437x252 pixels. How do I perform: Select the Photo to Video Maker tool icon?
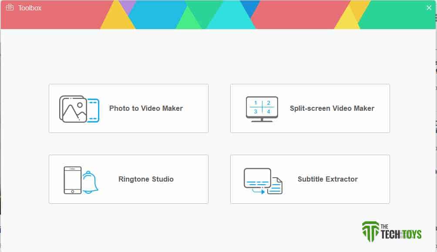pyautogui.click(x=79, y=108)
